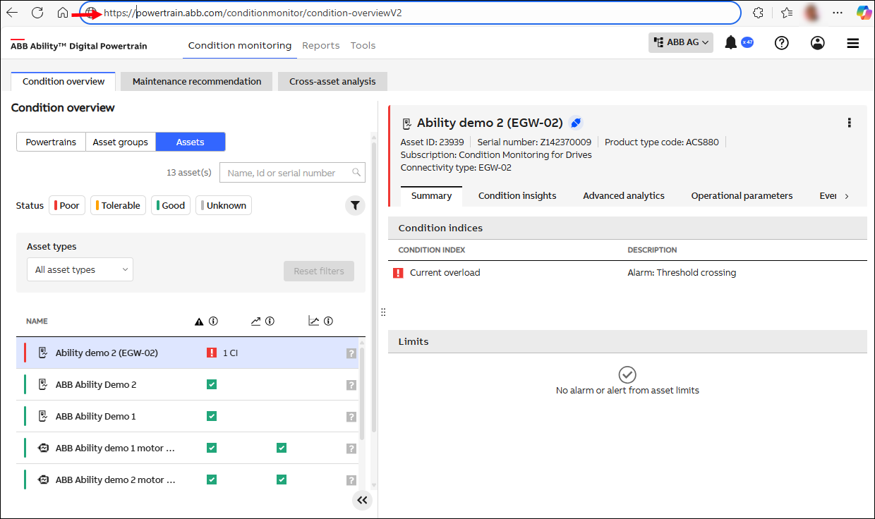Click the browser refresh icon
This screenshot has height=519, width=875.
click(x=37, y=13)
